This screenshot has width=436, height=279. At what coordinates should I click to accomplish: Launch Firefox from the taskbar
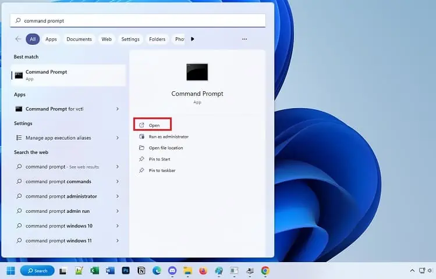point(203,271)
